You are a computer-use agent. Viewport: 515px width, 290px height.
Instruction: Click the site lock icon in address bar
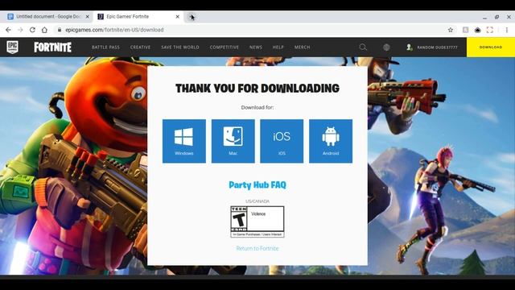(60, 30)
